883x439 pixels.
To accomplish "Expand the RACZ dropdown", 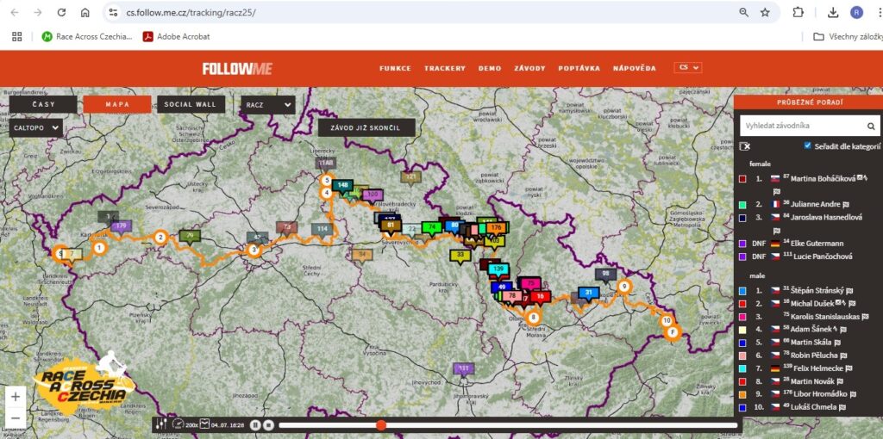I will [x=267, y=105].
